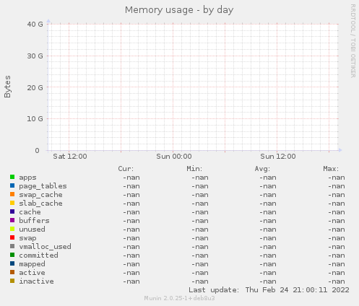
Task: Click the 'Sun 12:00' x-axis label
Action: click(x=278, y=157)
